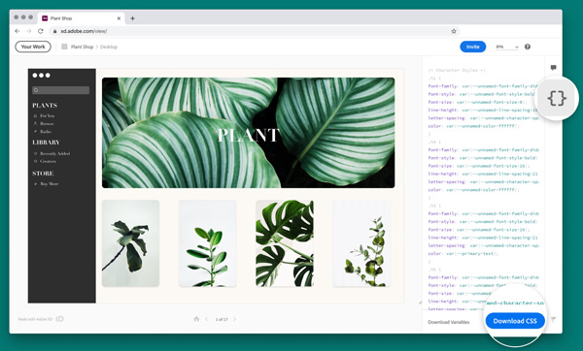Select the Plant Shop browser tab
Screen dimensions: 583x351
click(x=82, y=18)
